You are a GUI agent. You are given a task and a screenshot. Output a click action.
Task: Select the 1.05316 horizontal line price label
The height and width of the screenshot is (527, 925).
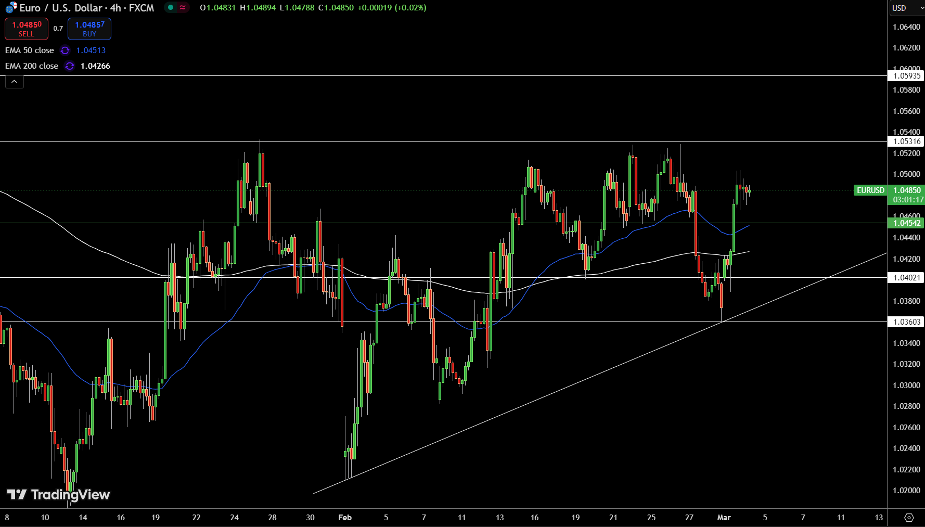[906, 142]
